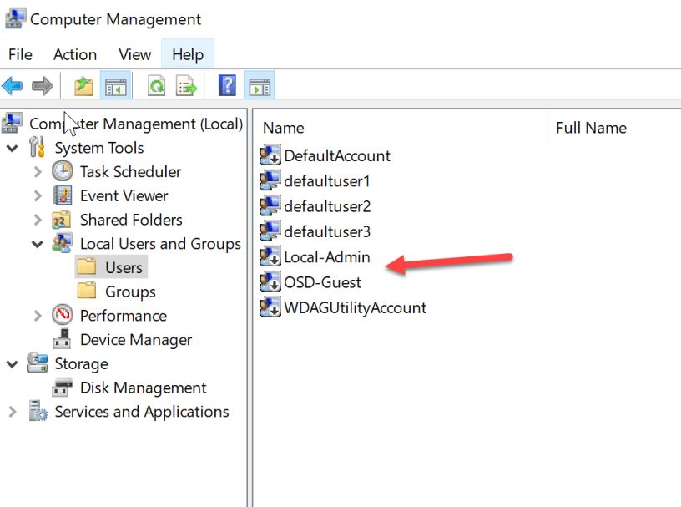Open the View menu
This screenshot has width=681, height=507.
(x=134, y=54)
